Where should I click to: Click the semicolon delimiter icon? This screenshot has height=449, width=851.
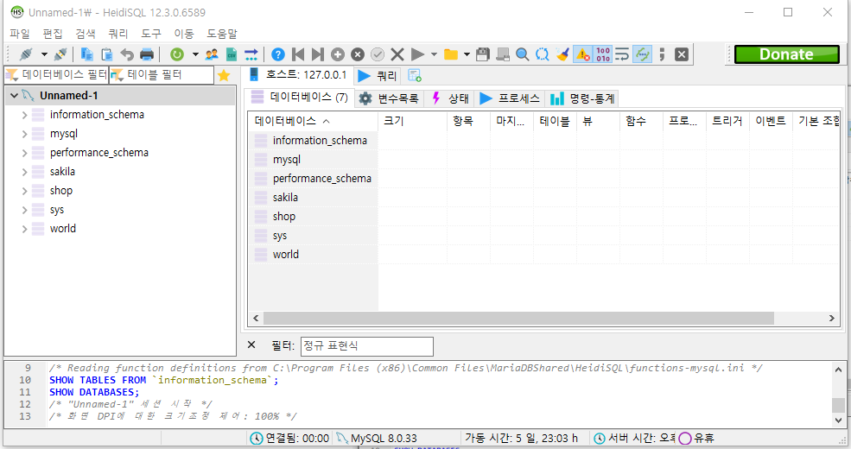tap(662, 54)
